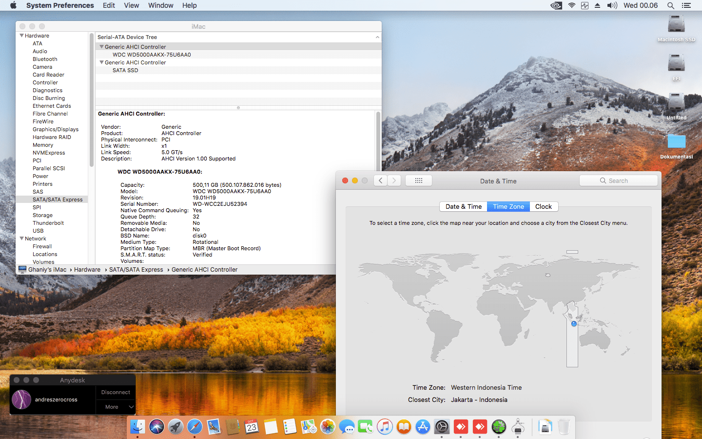Collapse the Hardware section in the sidebar
The width and height of the screenshot is (702, 439).
[x=22, y=36]
